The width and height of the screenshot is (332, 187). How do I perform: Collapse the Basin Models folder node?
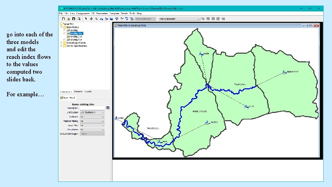tap(61, 27)
